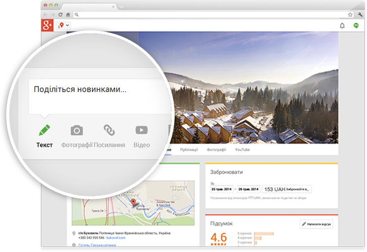Choose the Відео play icon
Screen dimensions: 367x252
142,130
